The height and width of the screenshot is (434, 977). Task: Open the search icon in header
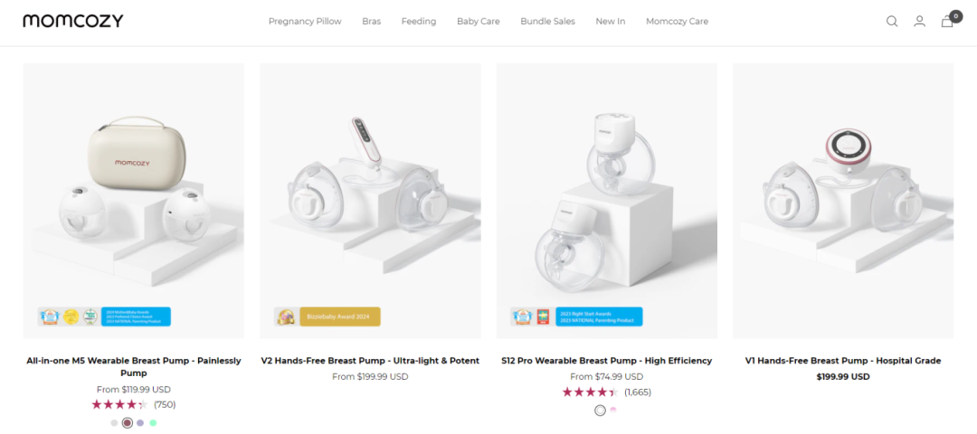pos(892,22)
